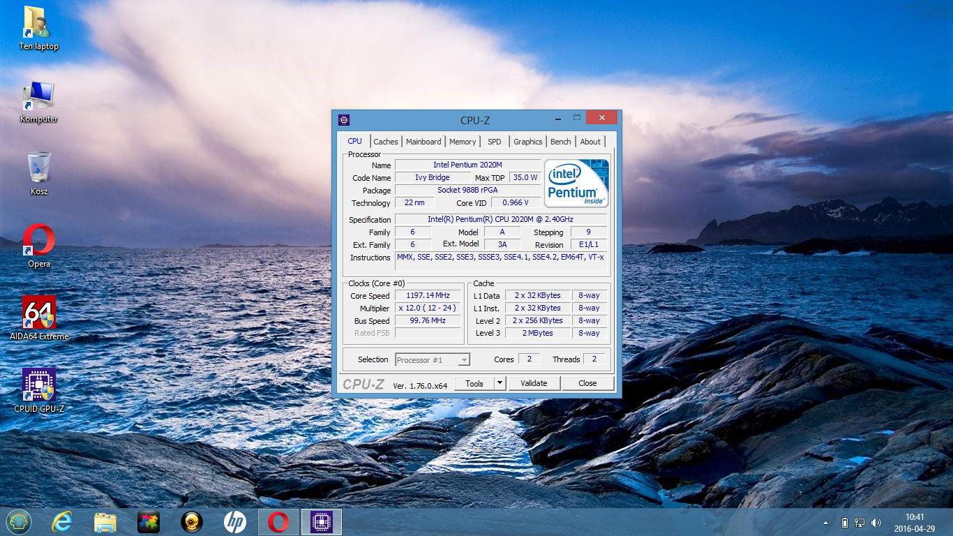Open the Mainboard tab
Image resolution: width=953 pixels, height=536 pixels.
point(423,142)
